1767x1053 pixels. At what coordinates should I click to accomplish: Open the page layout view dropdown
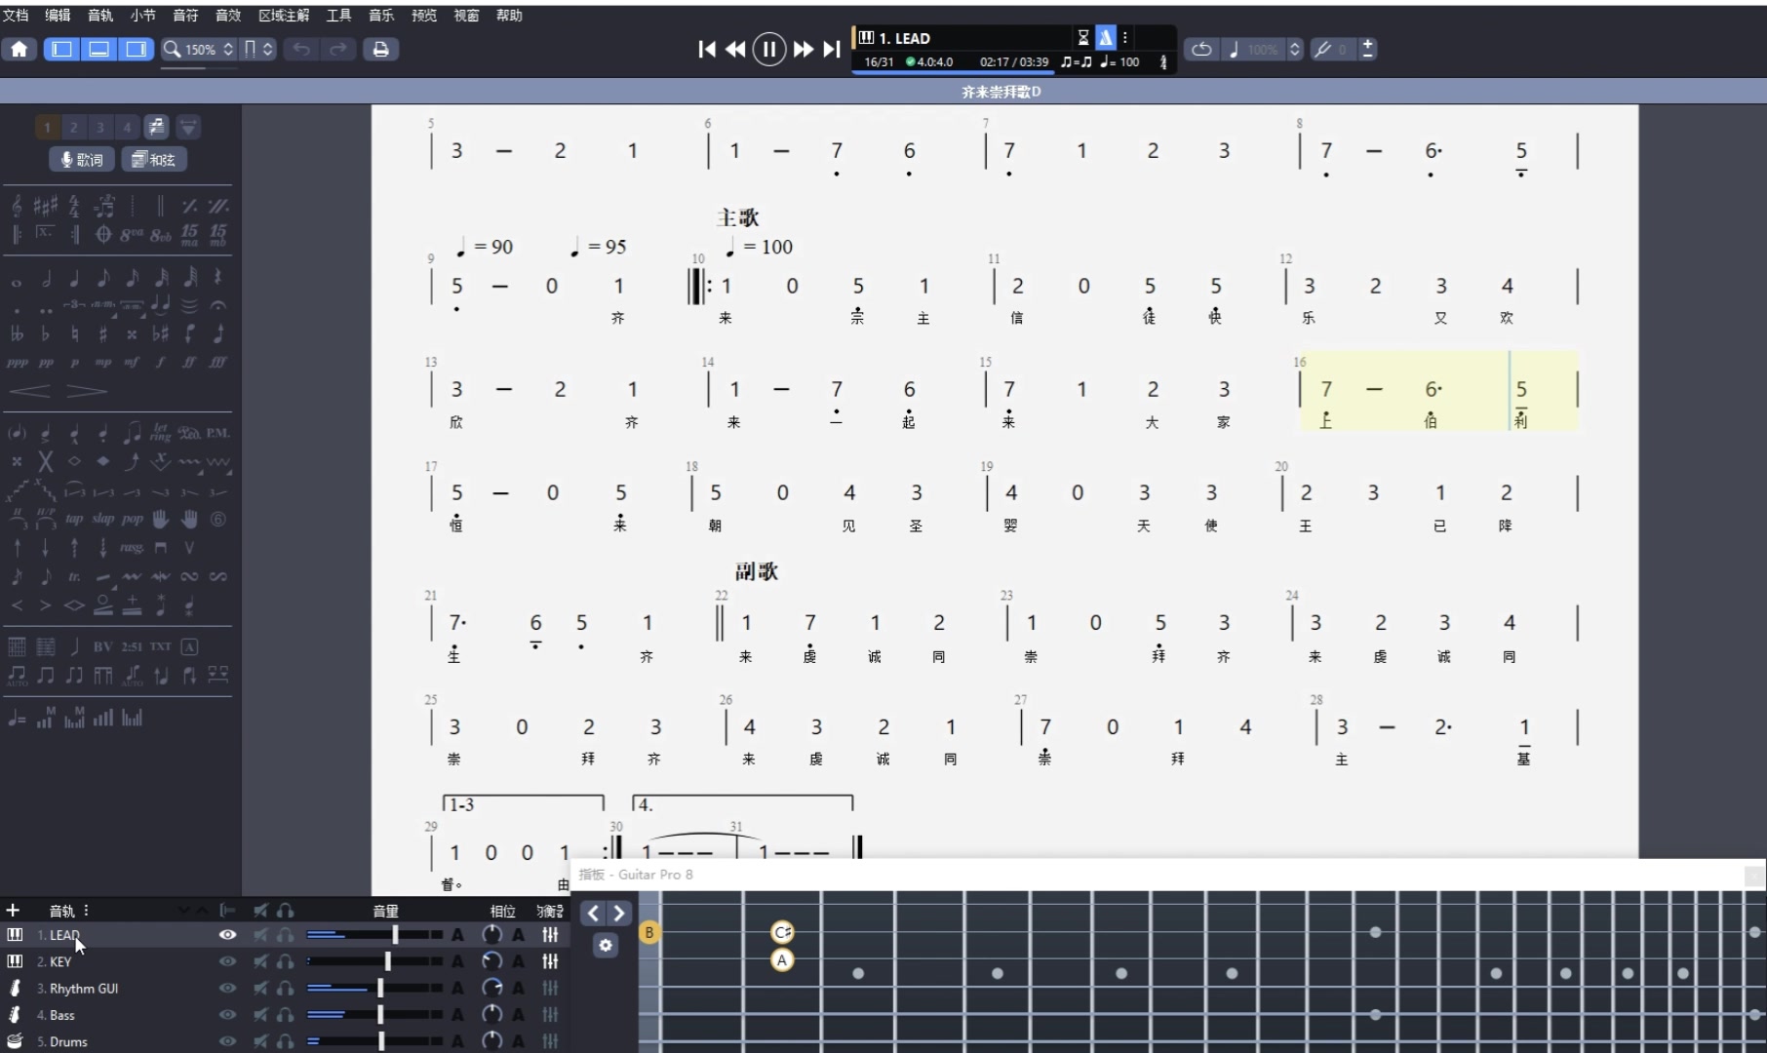[258, 49]
